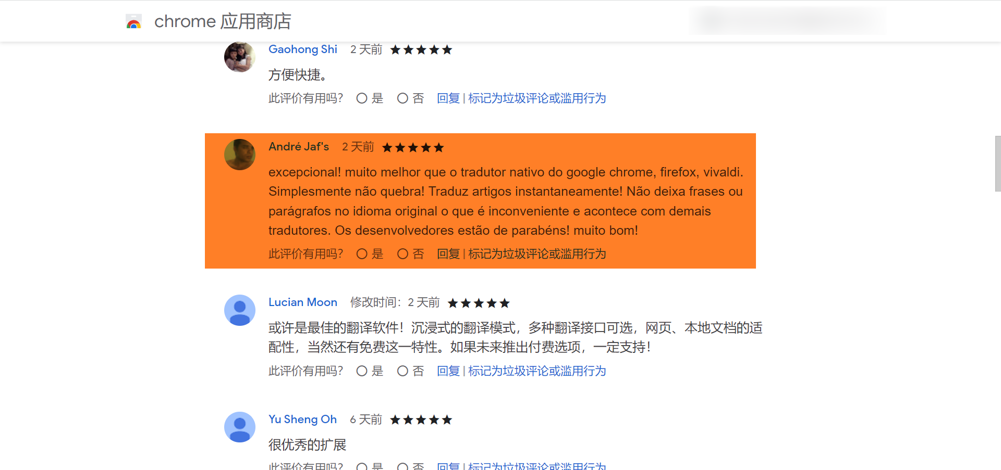The width and height of the screenshot is (1001, 470).
Task: Click the fifth star in André Jaf's rating
Action: [x=440, y=147]
